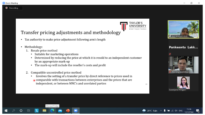Select Nor Shaipah's video thumbnail

pos(183,29)
